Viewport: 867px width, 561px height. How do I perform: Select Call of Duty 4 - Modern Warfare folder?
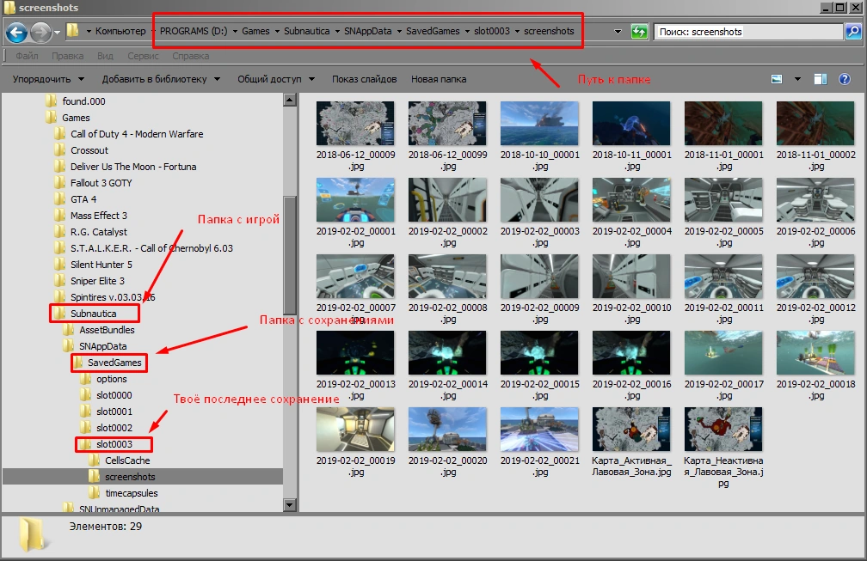[x=137, y=134]
